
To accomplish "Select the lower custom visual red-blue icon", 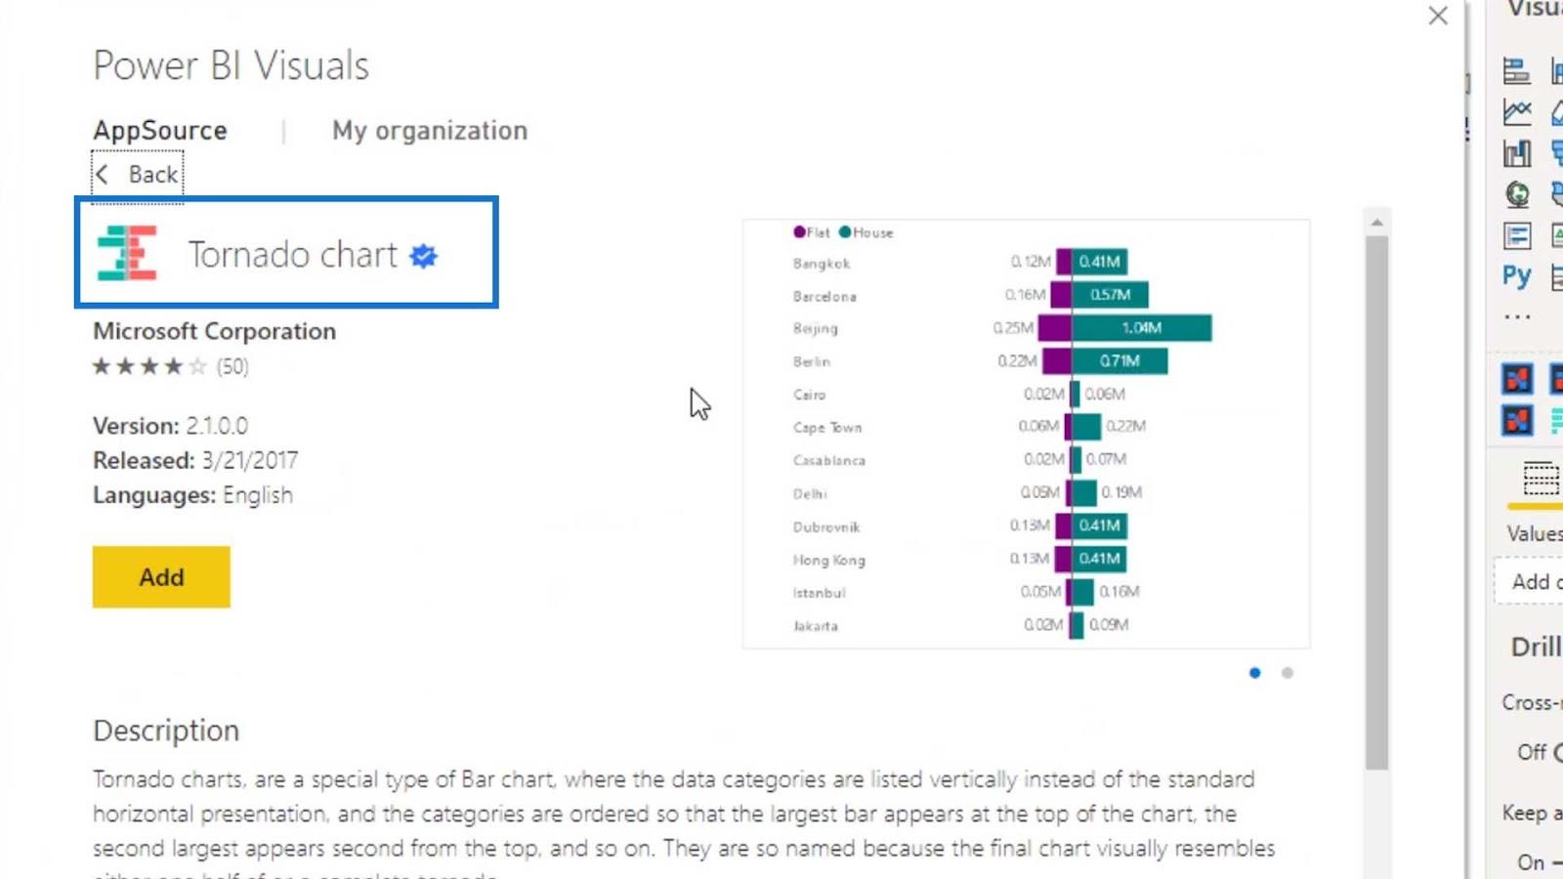I will point(1517,421).
